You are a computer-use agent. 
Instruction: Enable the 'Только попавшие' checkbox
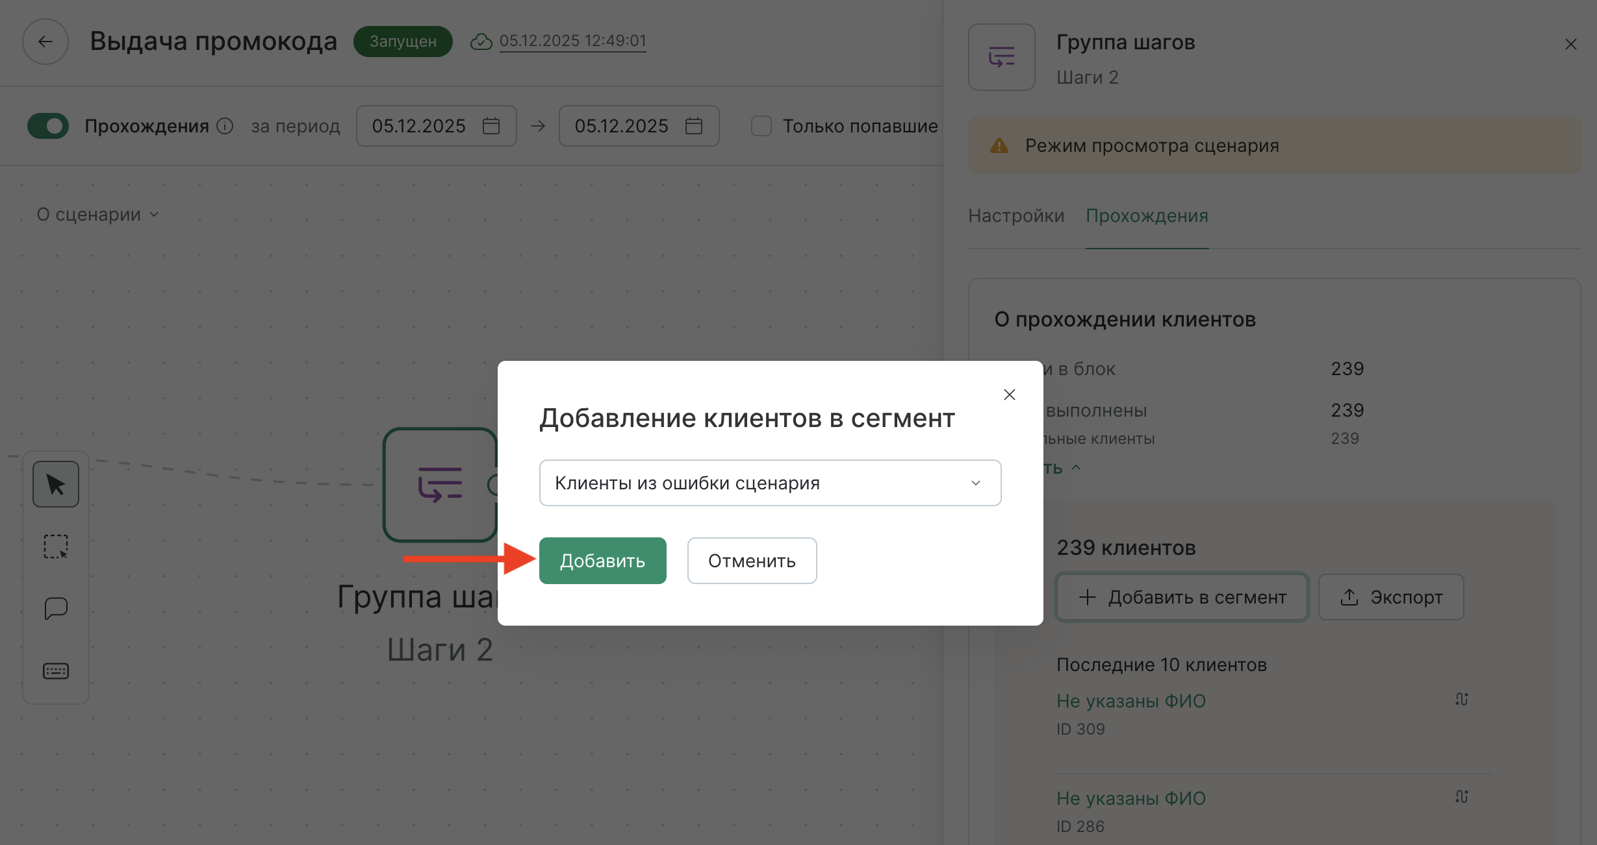point(761,126)
